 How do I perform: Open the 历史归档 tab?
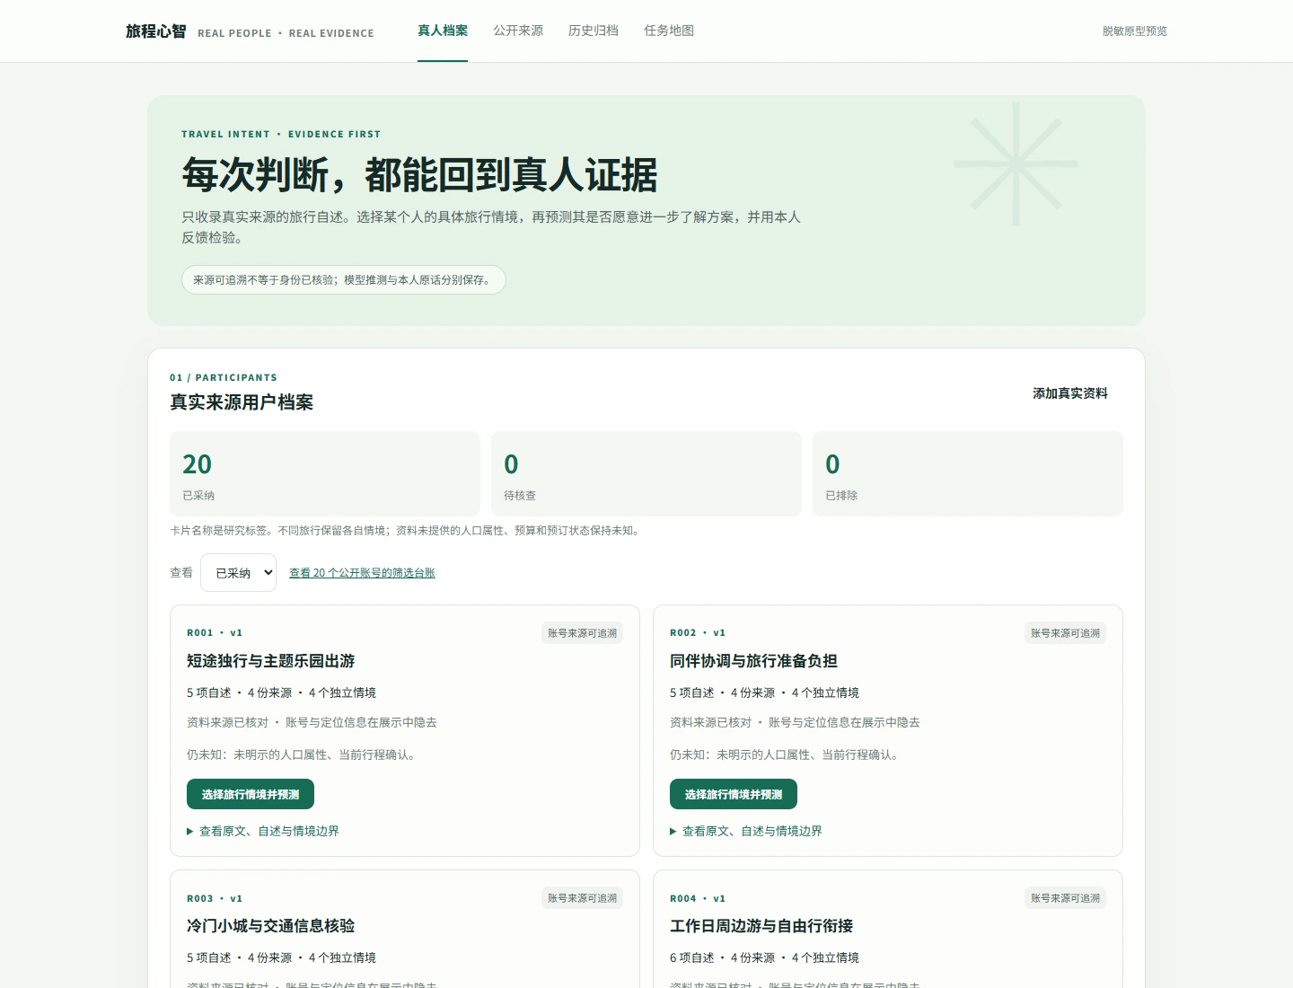pyautogui.click(x=594, y=31)
